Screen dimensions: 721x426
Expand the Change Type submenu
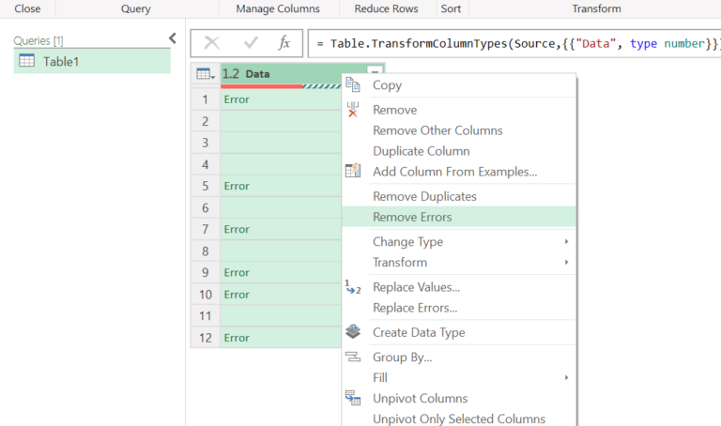coord(566,242)
